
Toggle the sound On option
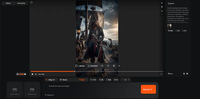click(116, 80)
